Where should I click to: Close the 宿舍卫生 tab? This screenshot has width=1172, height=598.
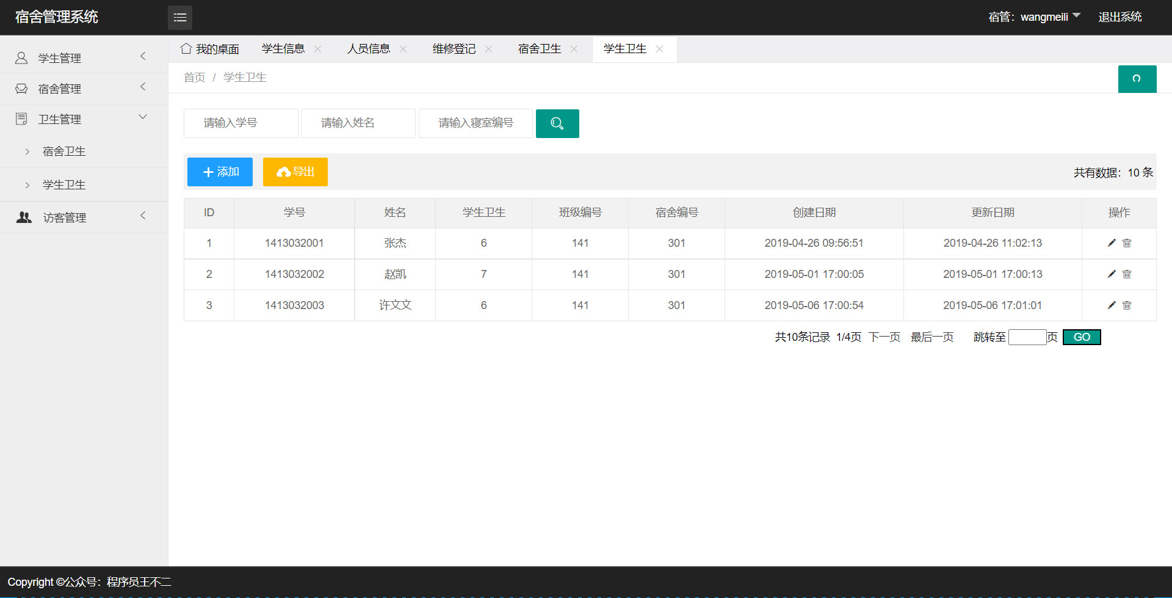(x=573, y=49)
